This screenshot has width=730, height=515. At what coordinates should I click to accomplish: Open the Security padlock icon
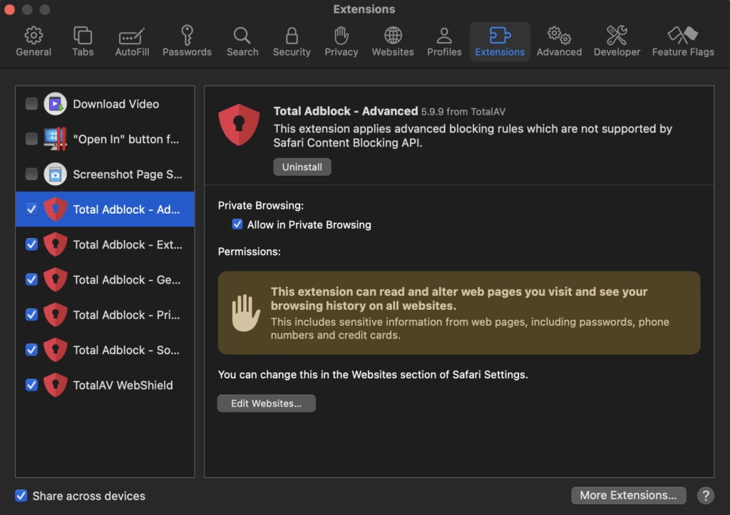(x=292, y=36)
